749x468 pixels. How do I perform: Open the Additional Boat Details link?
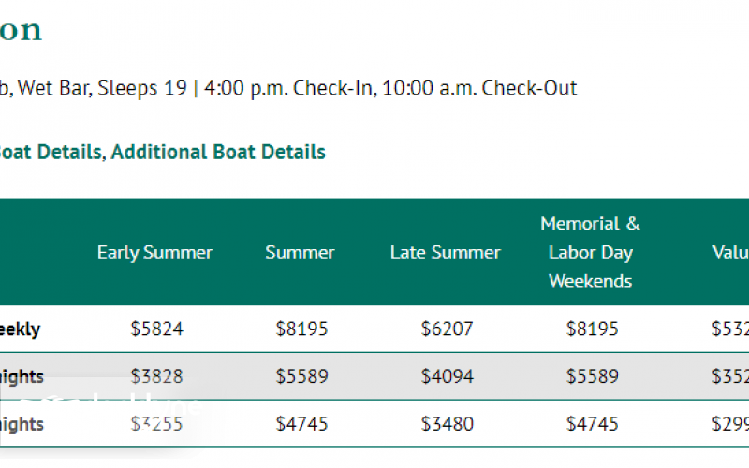[218, 152]
